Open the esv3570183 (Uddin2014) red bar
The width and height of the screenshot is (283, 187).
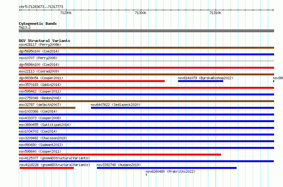pyautogui.click(x=146, y=88)
